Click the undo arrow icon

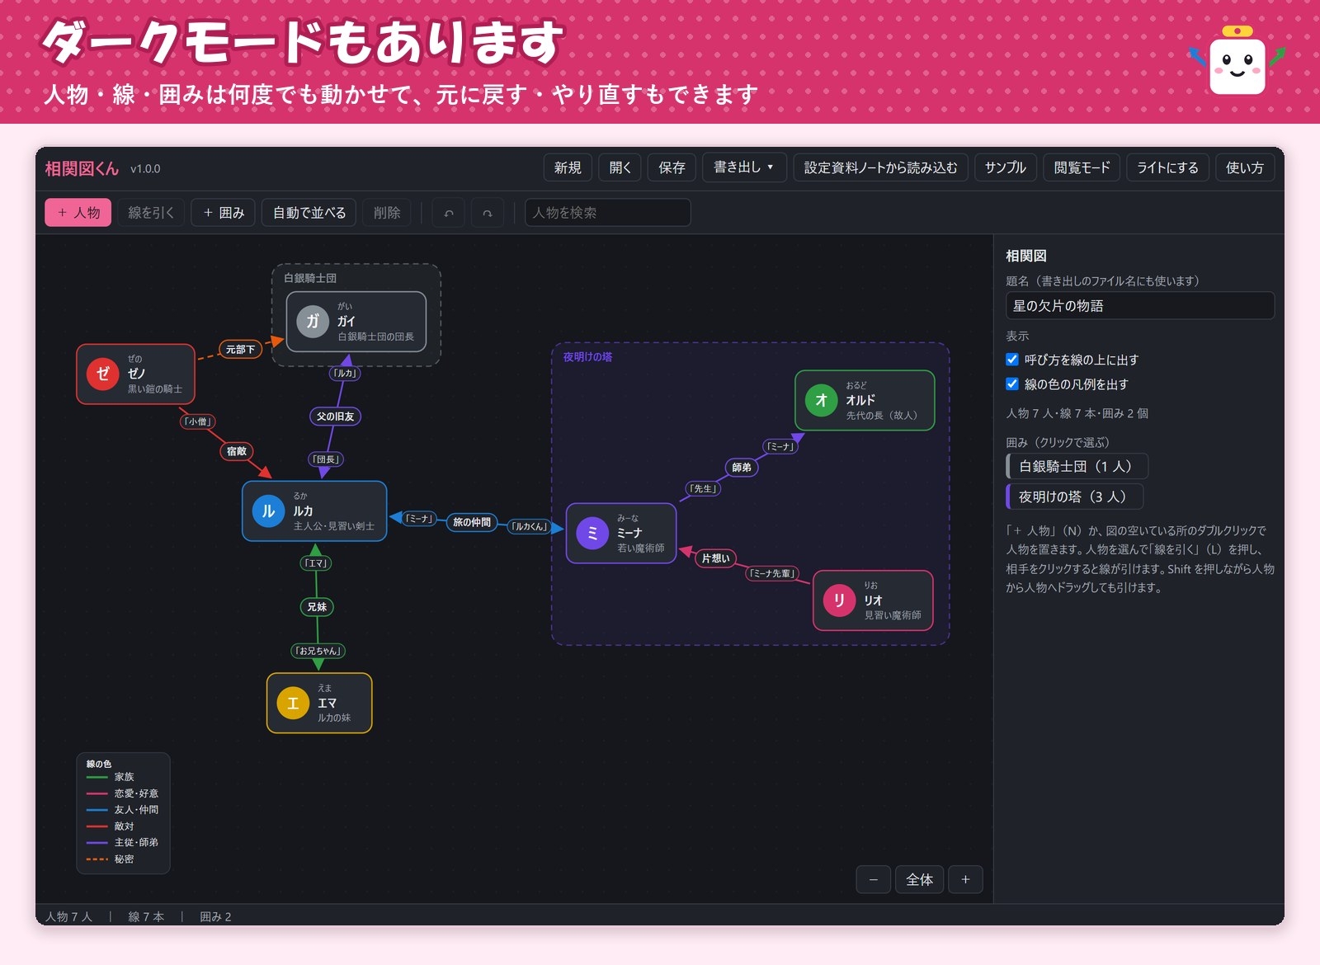point(449,213)
